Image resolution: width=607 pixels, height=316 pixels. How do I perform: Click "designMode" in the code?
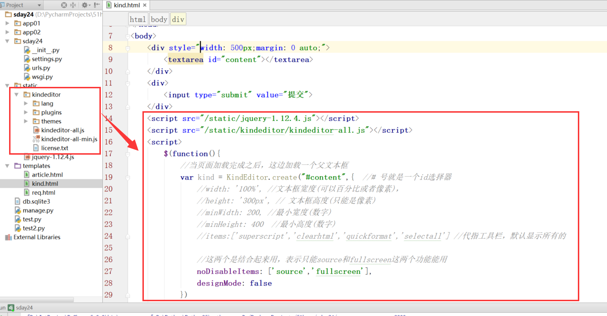click(220, 283)
